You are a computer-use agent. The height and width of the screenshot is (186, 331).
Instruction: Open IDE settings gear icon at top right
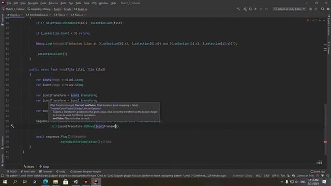pos(328,9)
